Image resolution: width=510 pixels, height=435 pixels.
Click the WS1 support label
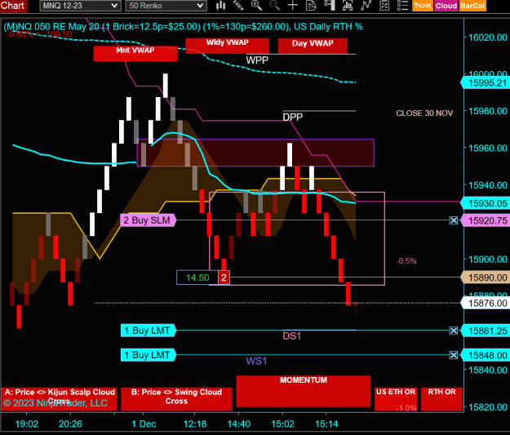(x=256, y=361)
